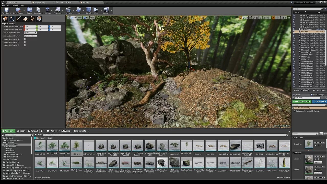
Task: Click the Perspective viewport button
Action: 76,18
